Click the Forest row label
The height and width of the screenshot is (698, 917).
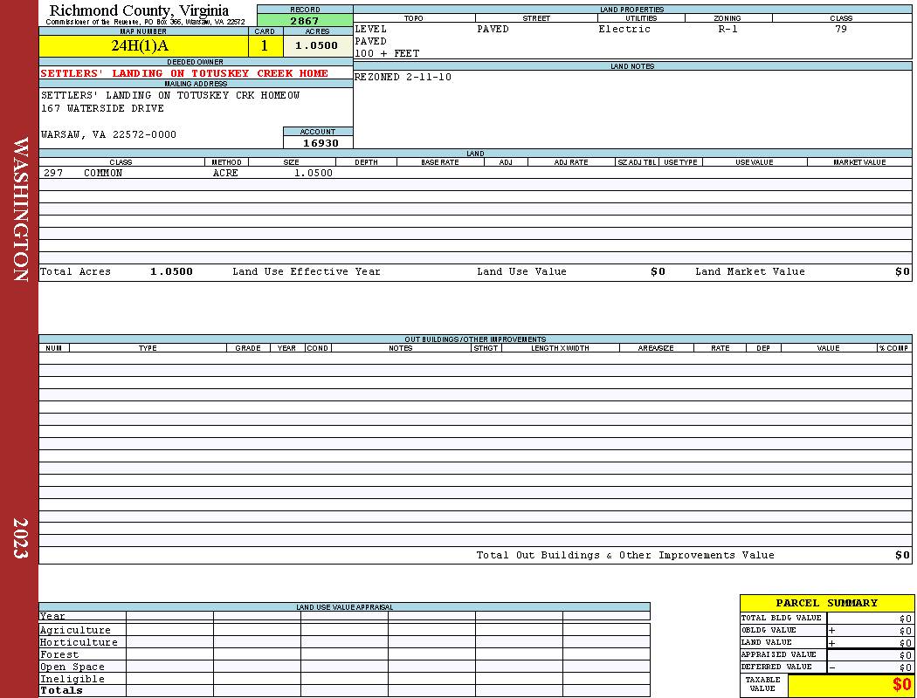click(59, 654)
